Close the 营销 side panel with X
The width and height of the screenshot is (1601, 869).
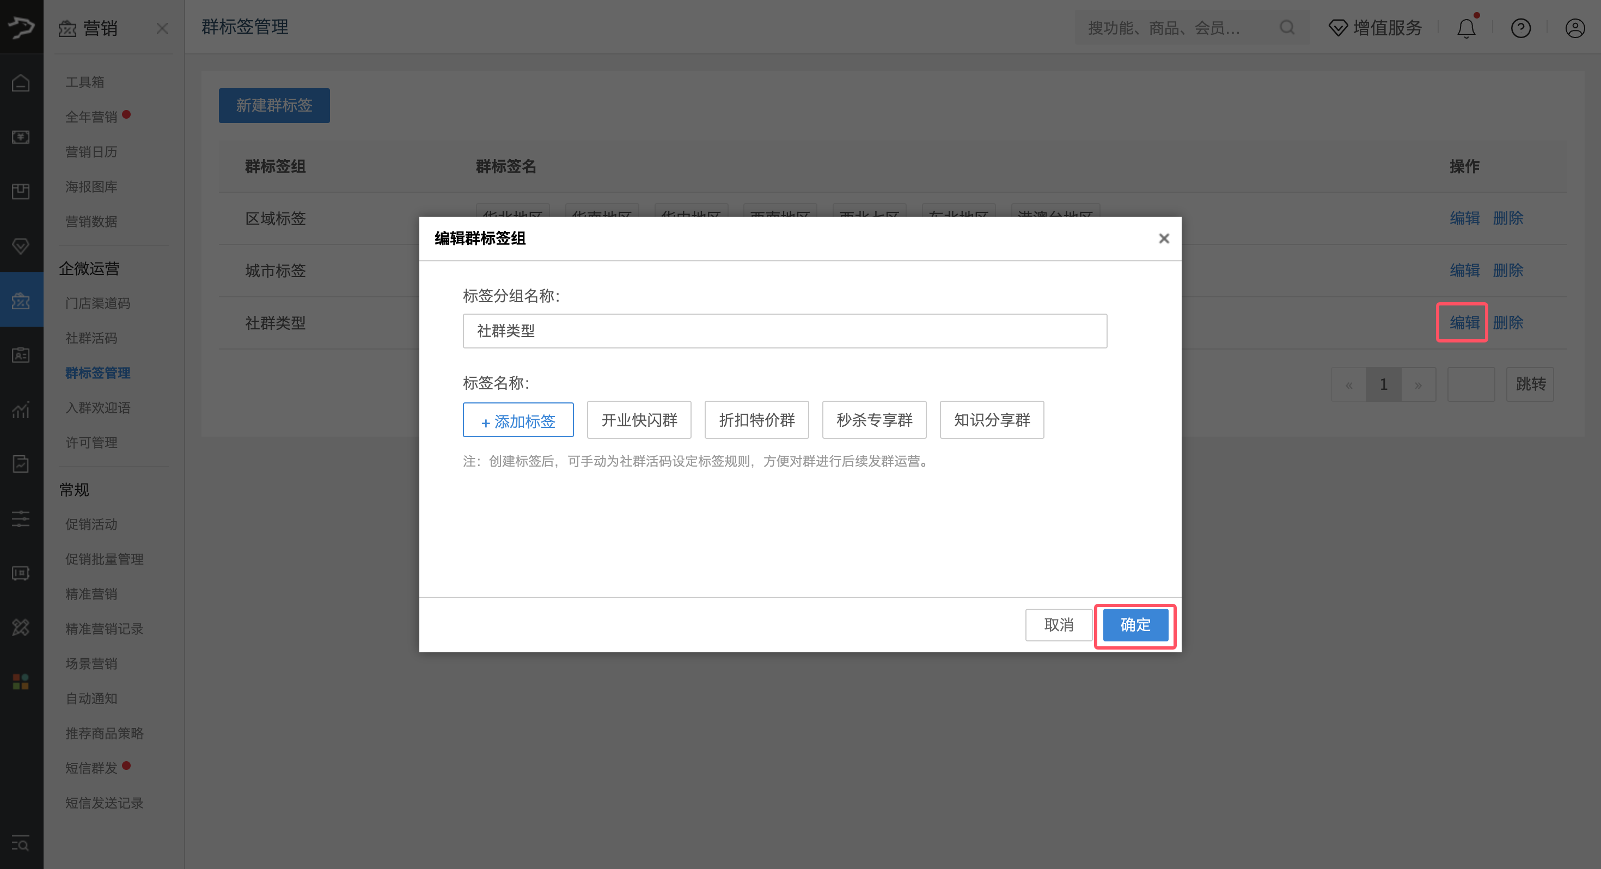point(162,29)
